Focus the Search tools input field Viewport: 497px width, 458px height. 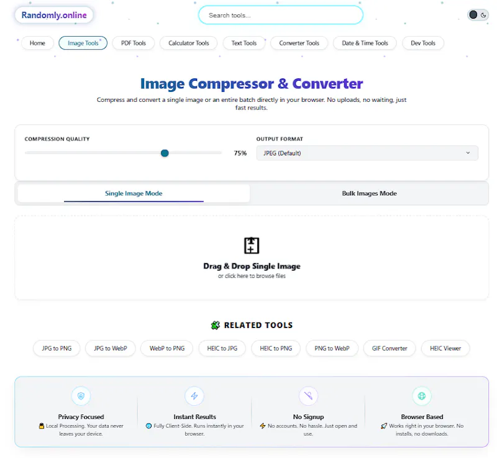(x=281, y=15)
